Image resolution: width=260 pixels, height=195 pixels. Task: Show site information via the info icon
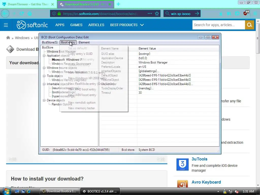54,14
